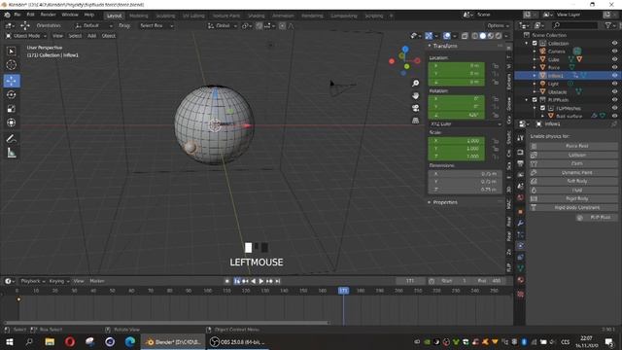Open the Select Box drag dropdown

click(x=156, y=26)
